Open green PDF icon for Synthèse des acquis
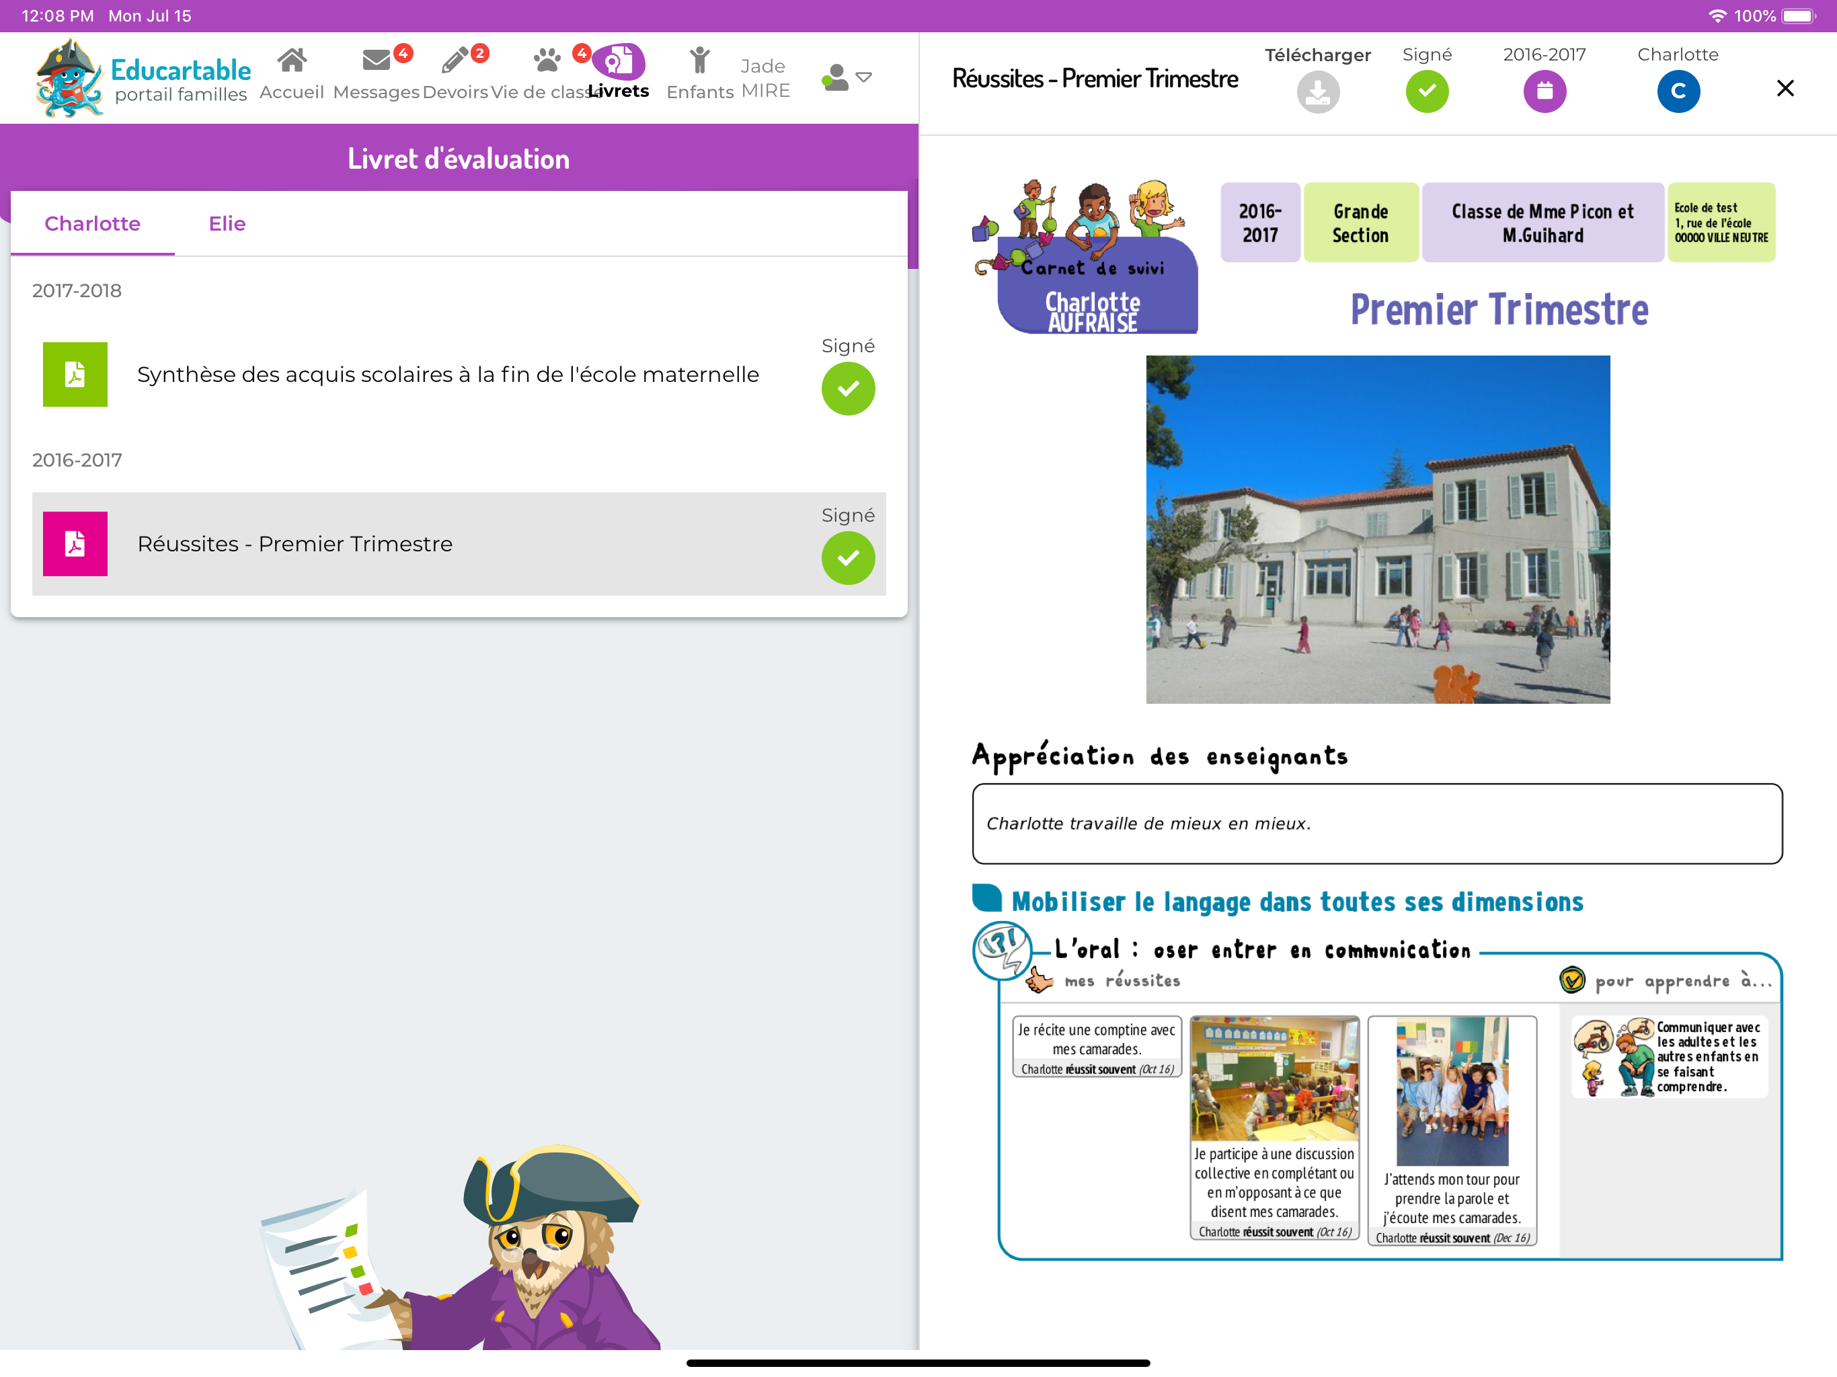 tap(75, 374)
